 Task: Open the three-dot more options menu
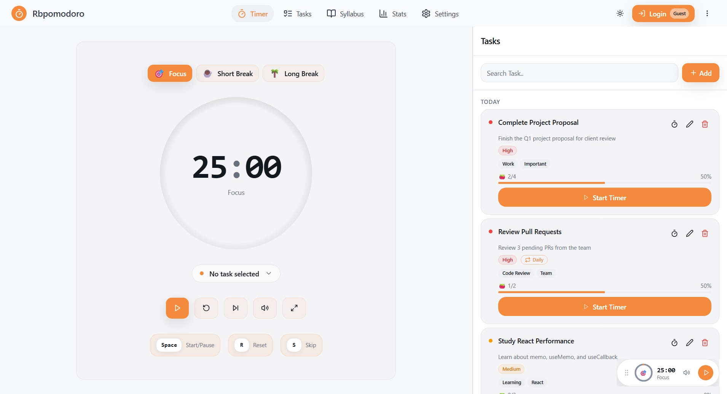pyautogui.click(x=707, y=14)
